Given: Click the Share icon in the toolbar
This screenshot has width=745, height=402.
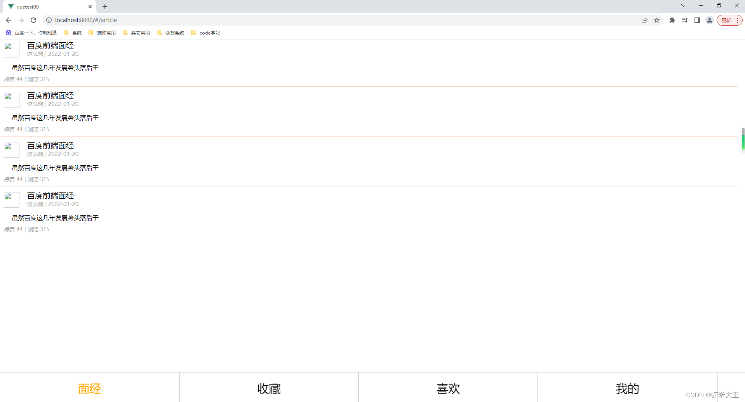Looking at the screenshot, I should click(x=644, y=20).
